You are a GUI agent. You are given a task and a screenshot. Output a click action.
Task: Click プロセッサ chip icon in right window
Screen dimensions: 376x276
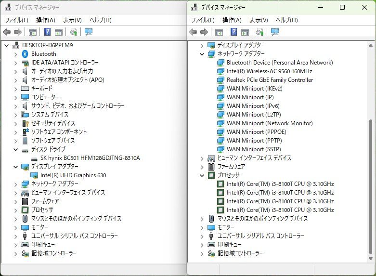(211, 175)
